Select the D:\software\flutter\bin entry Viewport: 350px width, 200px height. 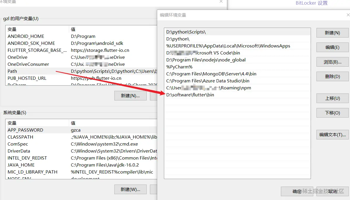[237, 95]
